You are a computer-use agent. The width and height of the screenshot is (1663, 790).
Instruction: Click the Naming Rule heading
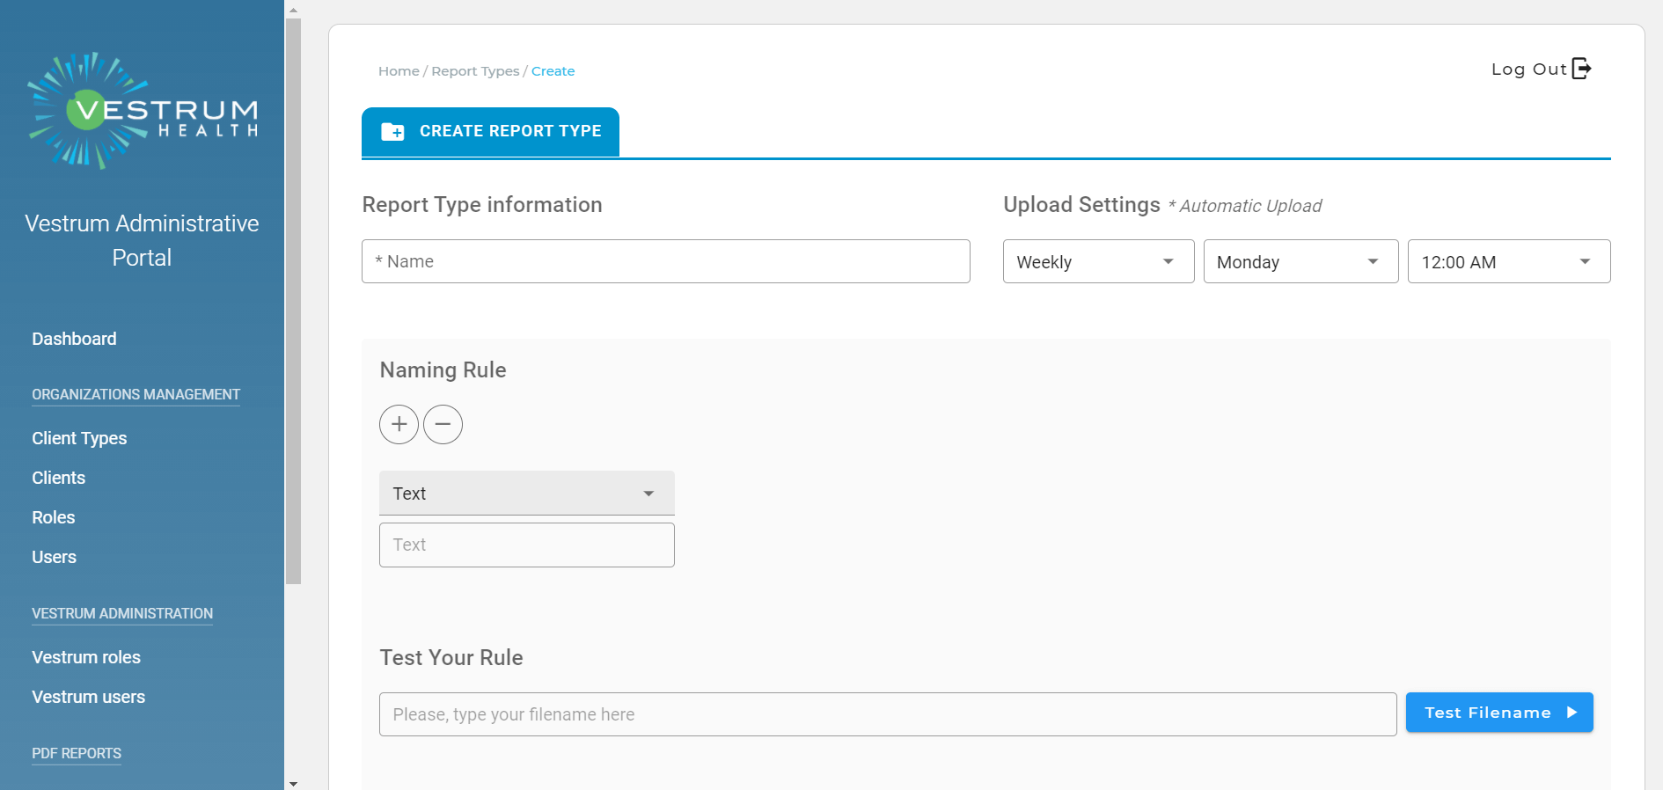(x=443, y=370)
